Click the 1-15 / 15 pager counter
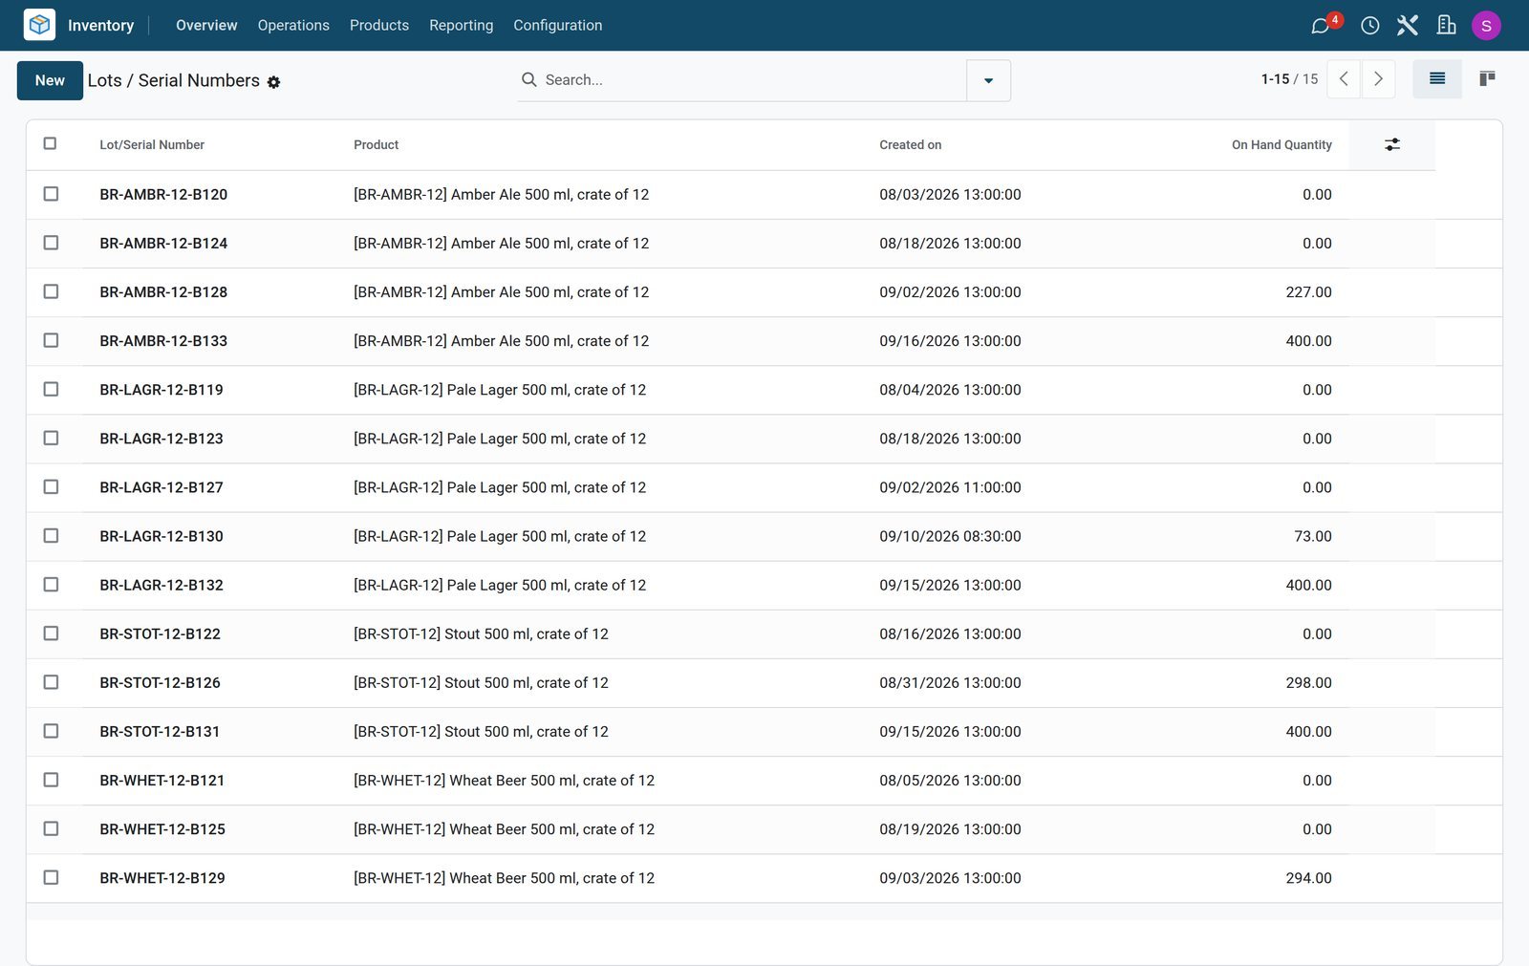The width and height of the screenshot is (1529, 966). click(x=1289, y=79)
